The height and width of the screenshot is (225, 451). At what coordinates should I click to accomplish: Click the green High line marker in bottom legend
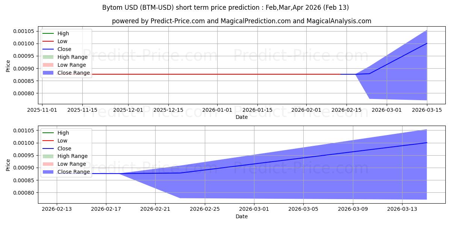(x=48, y=133)
